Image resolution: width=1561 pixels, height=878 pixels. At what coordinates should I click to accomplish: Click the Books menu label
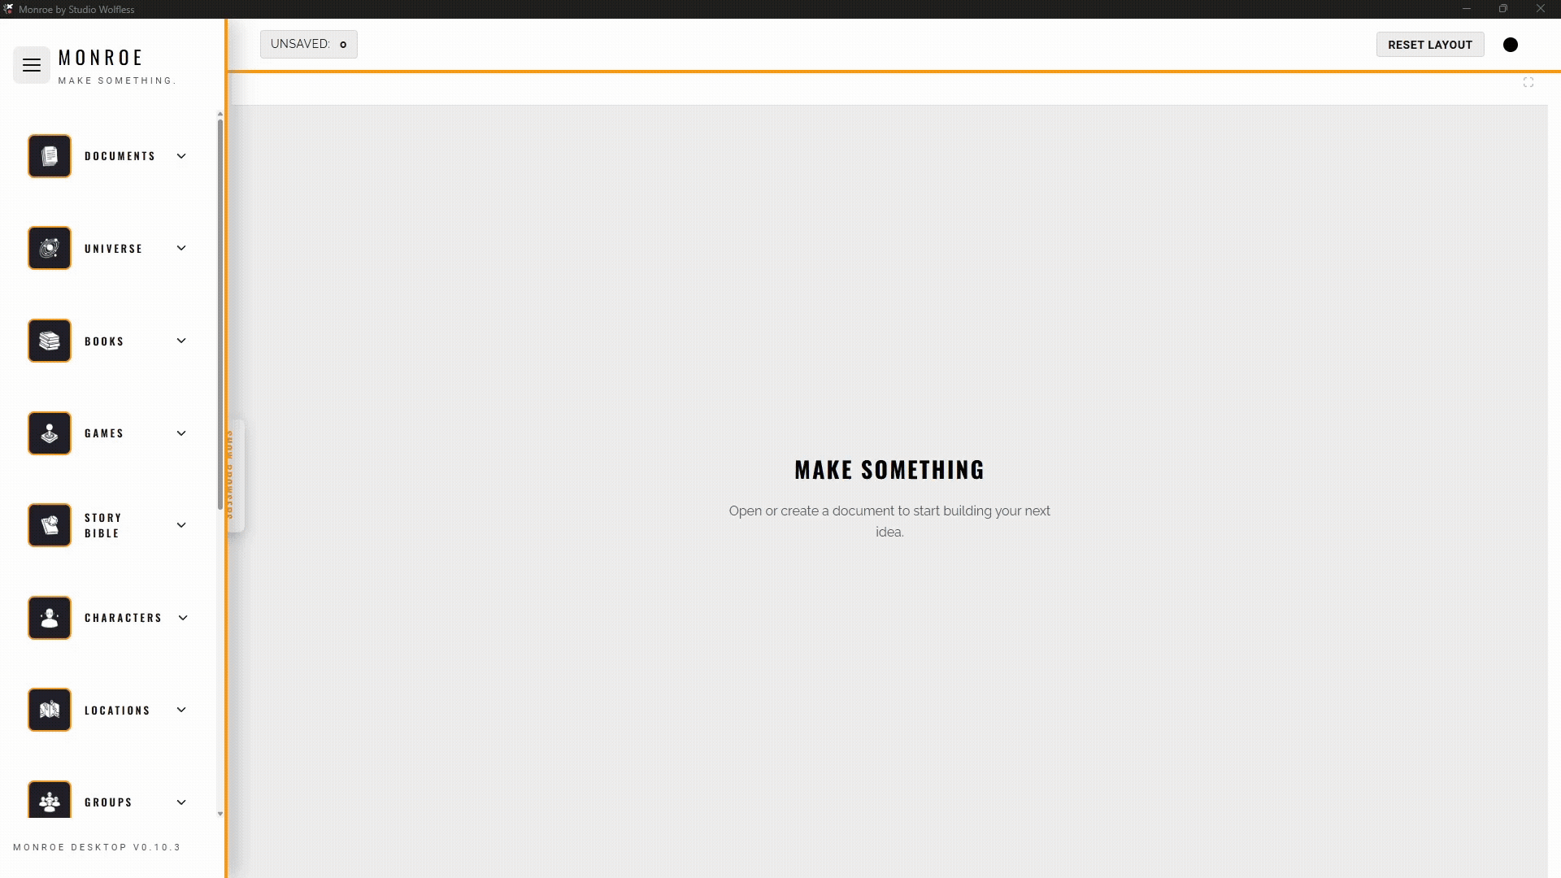tap(104, 341)
